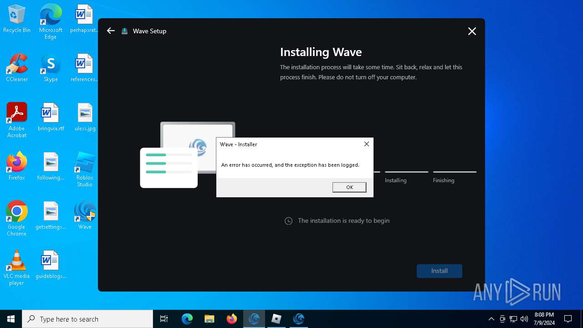Select the Installing progress step
The image size is (583, 328).
coord(406,177)
